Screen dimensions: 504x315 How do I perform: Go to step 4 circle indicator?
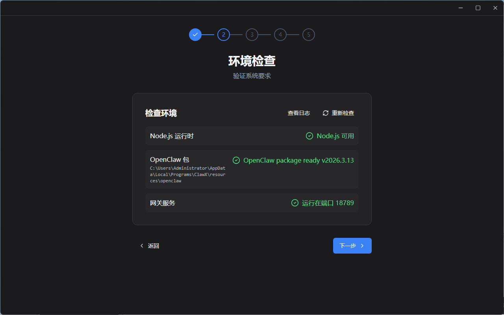click(280, 35)
